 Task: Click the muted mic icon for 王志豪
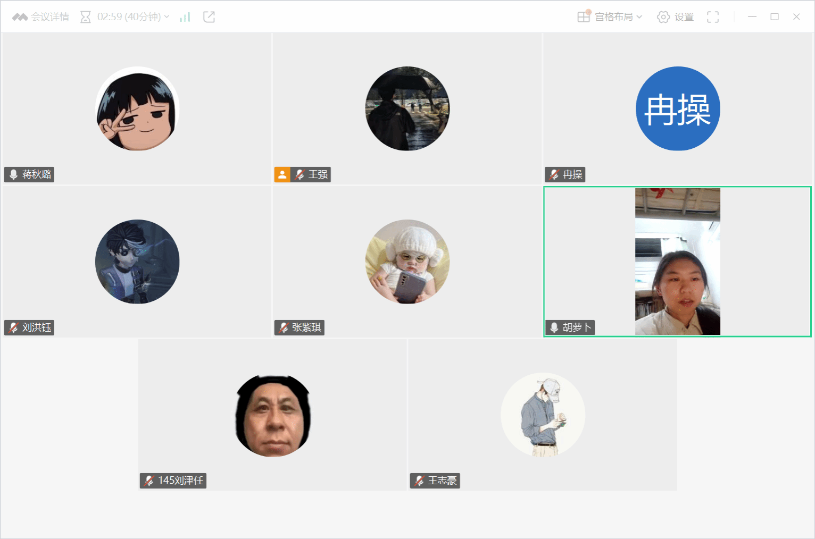419,481
